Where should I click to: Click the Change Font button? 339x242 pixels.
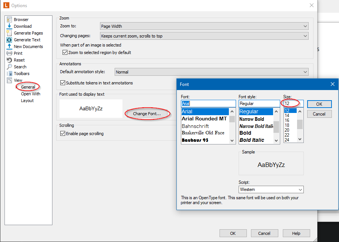(147, 113)
